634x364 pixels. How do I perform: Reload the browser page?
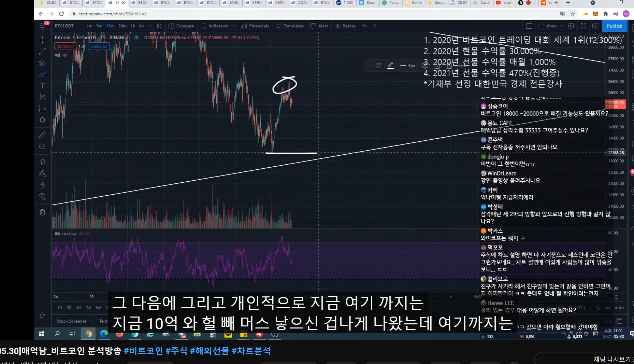[61, 14]
